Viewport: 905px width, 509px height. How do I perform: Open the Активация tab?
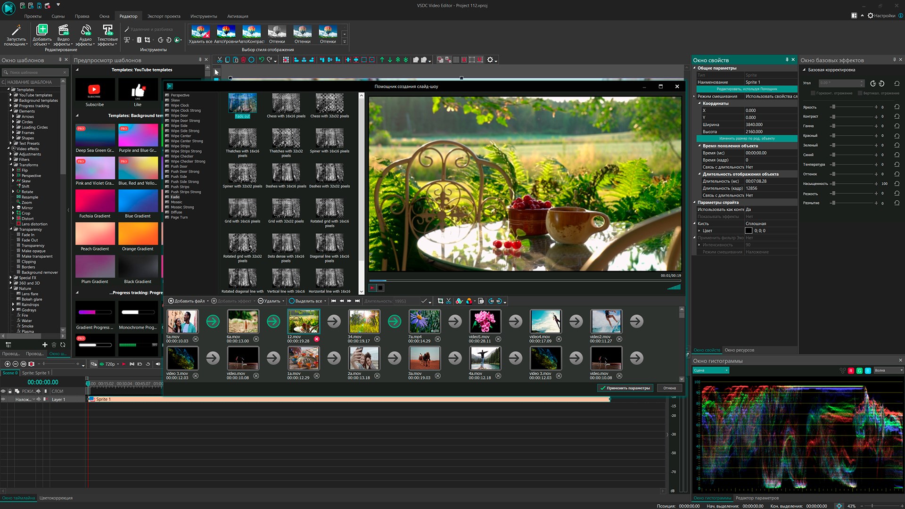[238, 16]
